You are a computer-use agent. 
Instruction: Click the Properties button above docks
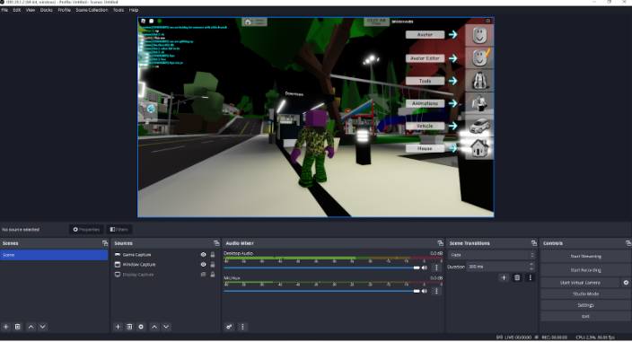point(86,230)
